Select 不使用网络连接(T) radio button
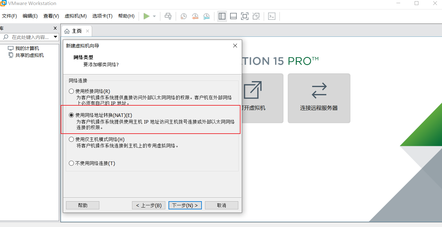The width and height of the screenshot is (442, 227). click(71, 163)
